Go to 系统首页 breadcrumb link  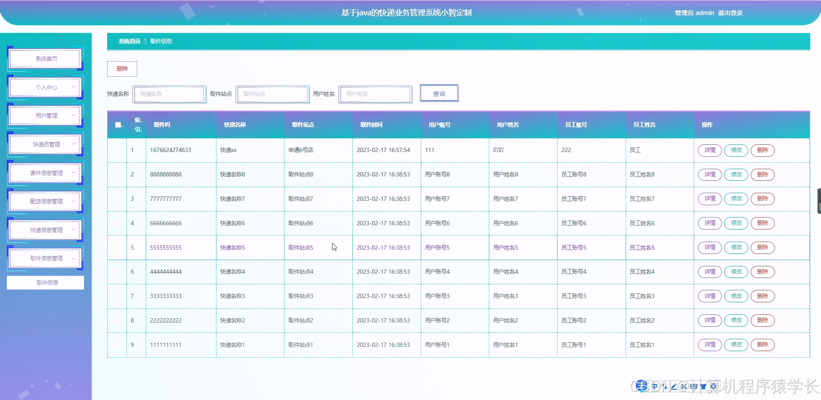coord(129,41)
